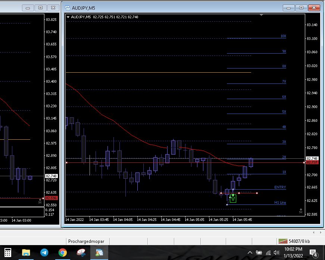325x260 pixels.
Task: Click the AUDJPY chart window title icon
Action: point(68,8)
